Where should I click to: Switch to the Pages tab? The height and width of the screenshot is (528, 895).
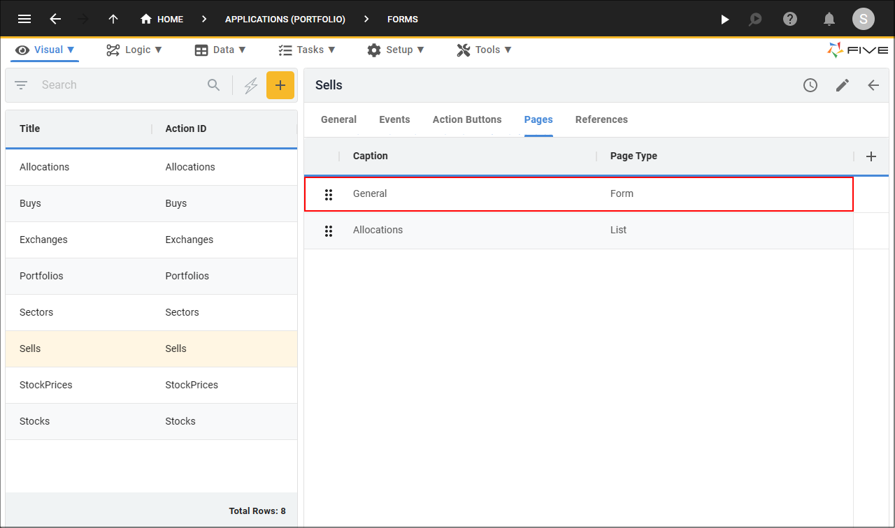[x=538, y=119]
